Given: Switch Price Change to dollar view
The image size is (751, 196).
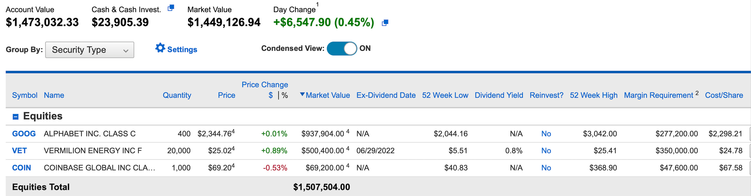Looking at the screenshot, I should (271, 95).
